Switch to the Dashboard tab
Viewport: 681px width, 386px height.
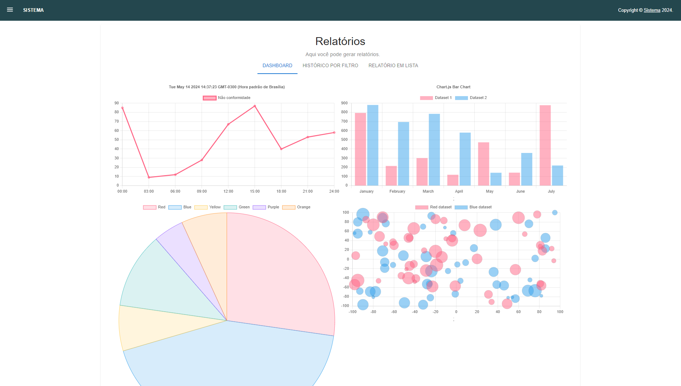pyautogui.click(x=277, y=65)
